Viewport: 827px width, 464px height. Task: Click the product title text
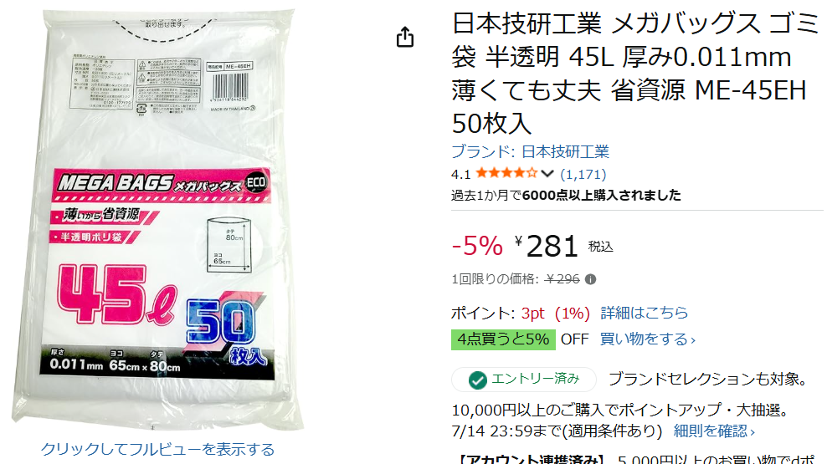point(634,74)
